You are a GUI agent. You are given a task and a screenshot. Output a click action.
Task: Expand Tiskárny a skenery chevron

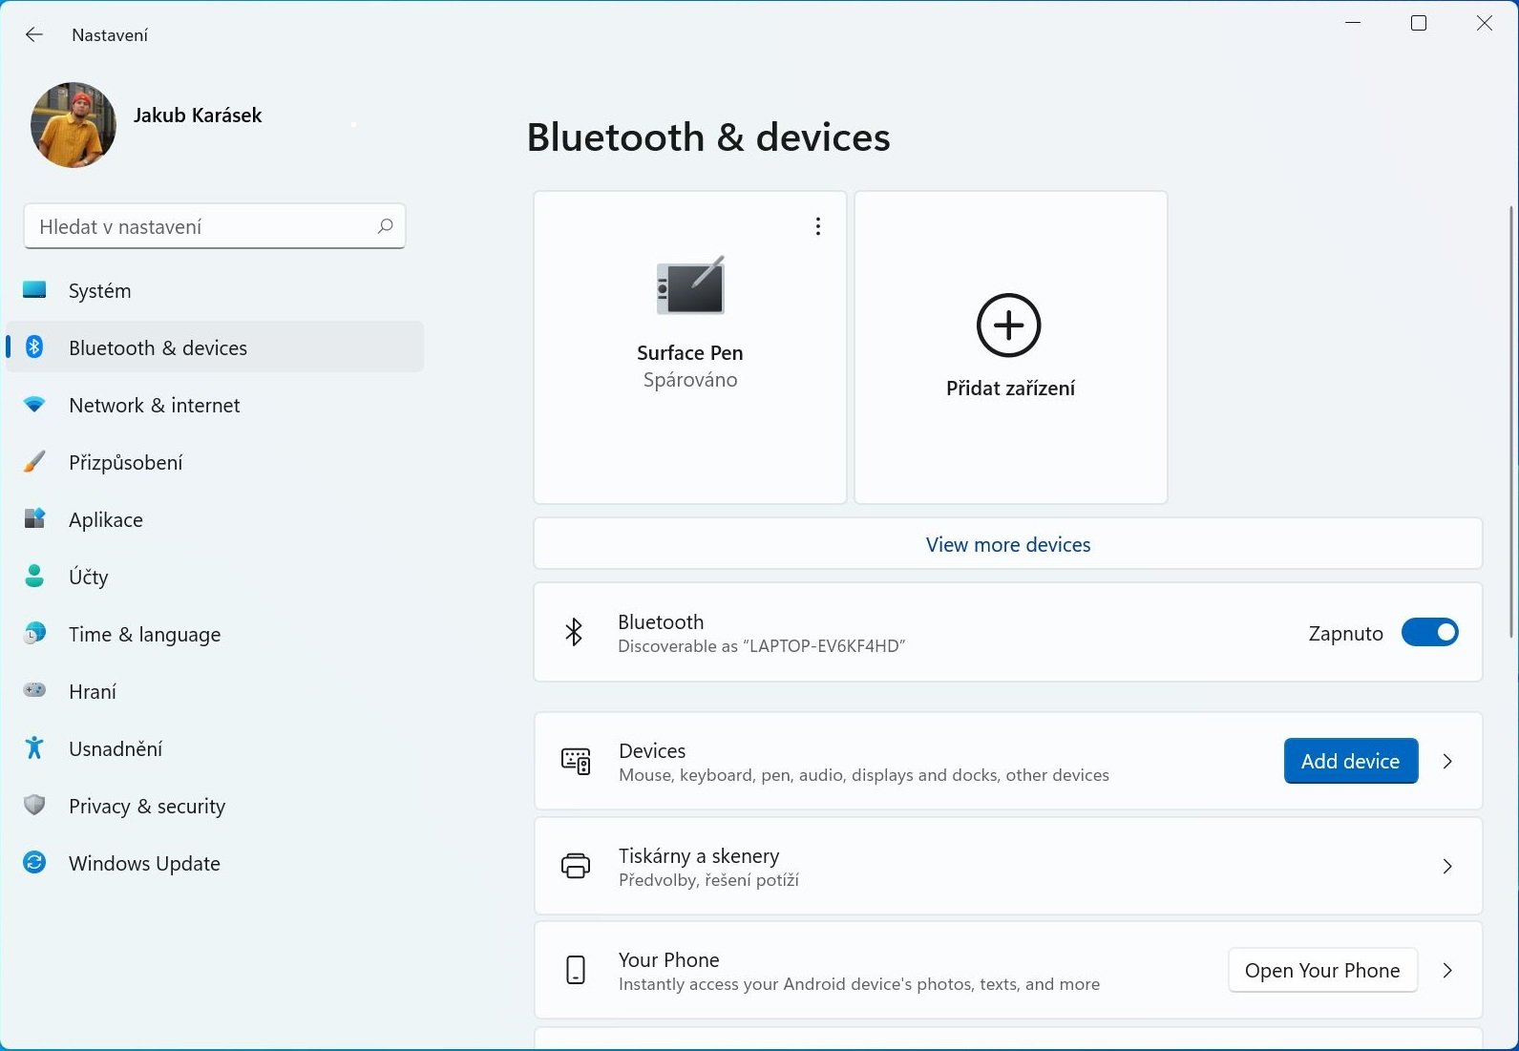[x=1447, y=866]
